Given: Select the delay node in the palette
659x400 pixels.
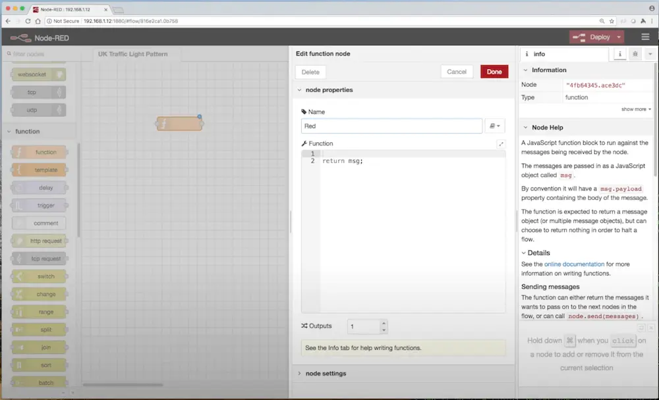Looking at the screenshot, I should pos(40,187).
